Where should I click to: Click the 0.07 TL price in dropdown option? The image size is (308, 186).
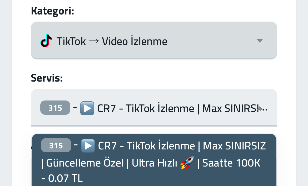coord(65,178)
